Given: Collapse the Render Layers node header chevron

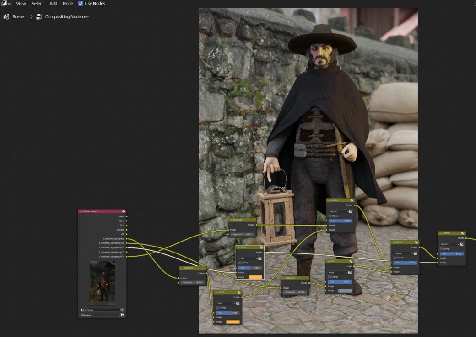Looking at the screenshot, I should click(81, 211).
